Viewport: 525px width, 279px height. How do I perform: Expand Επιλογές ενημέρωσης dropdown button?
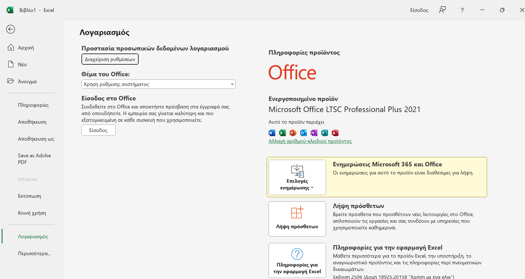pos(297,177)
